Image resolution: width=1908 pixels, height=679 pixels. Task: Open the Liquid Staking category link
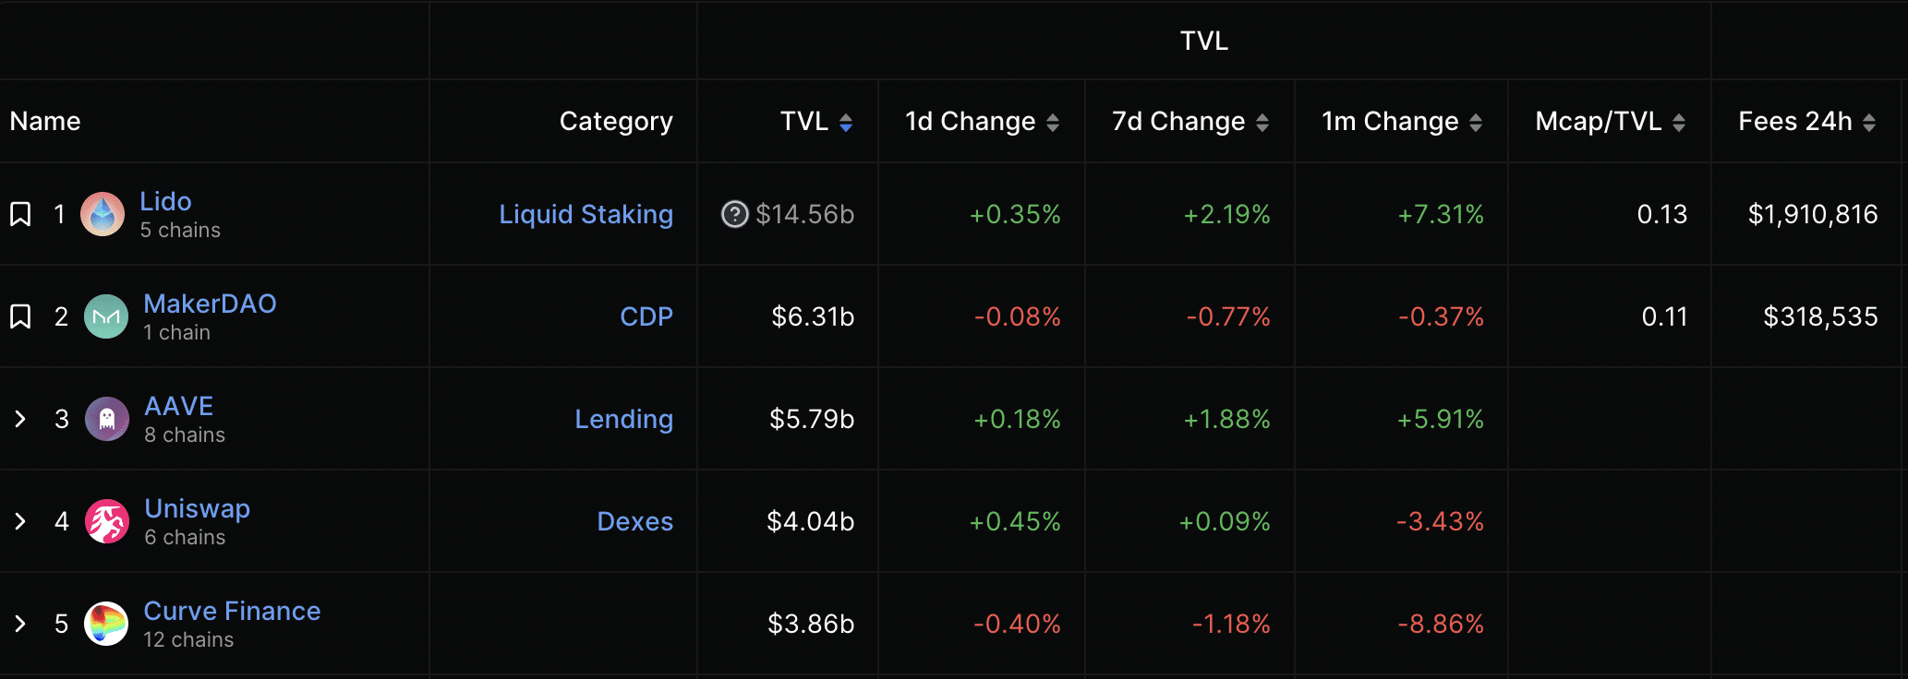click(x=586, y=215)
